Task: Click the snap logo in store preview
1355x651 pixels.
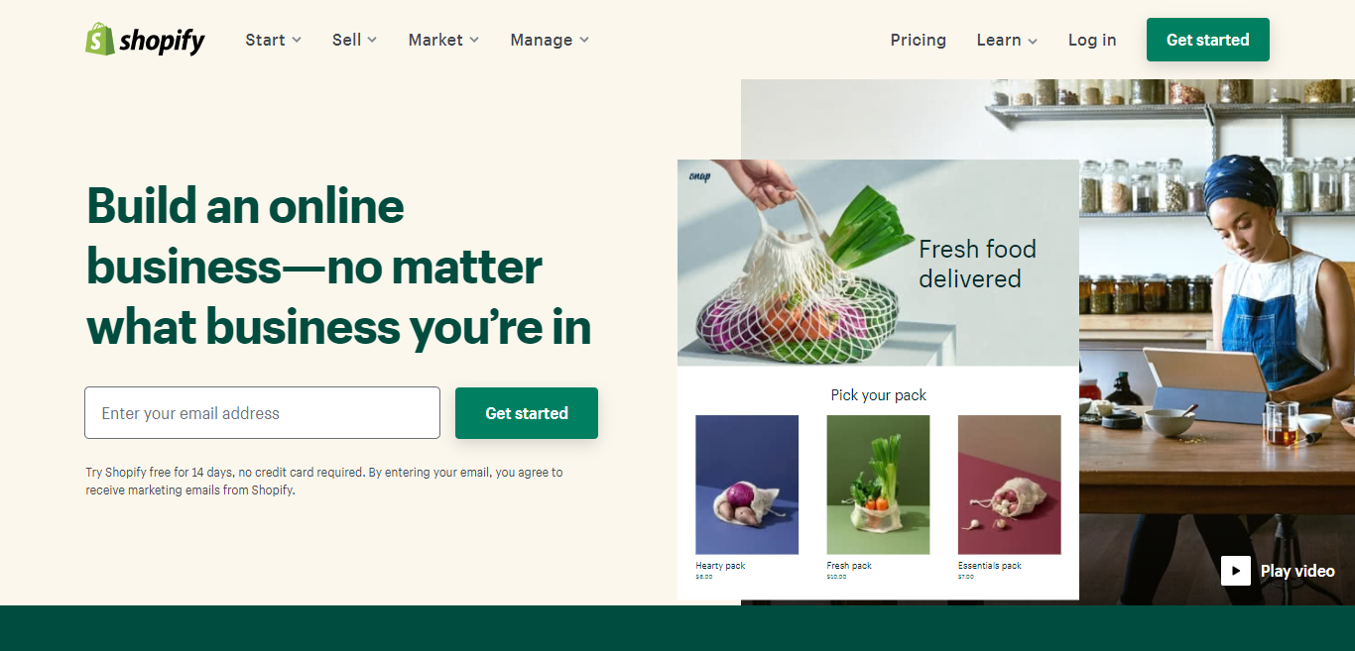Action: (699, 176)
